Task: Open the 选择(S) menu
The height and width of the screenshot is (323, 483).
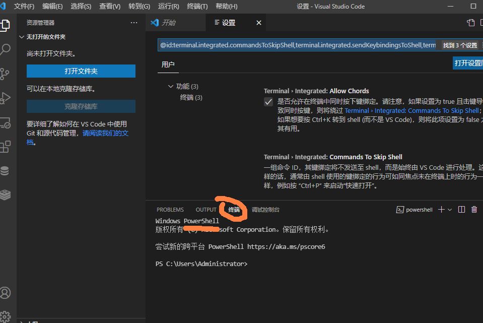Action: (81, 6)
